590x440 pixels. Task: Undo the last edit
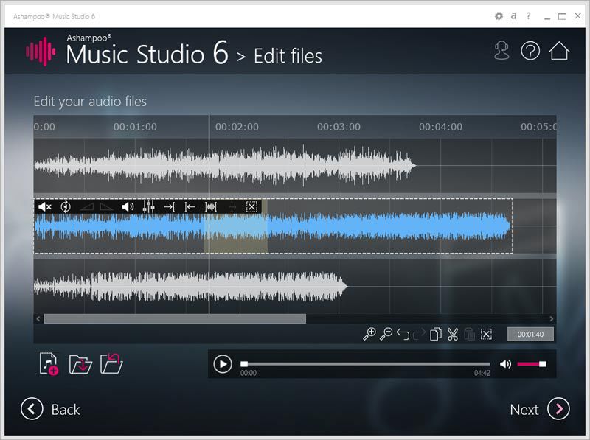[403, 334]
